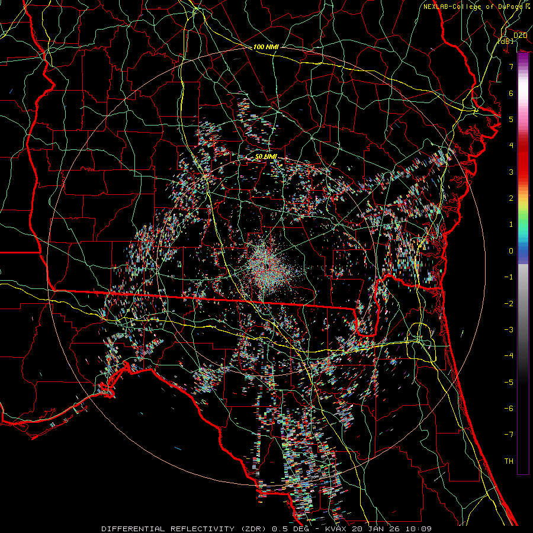
Task: Click the 0.5 DEG elevation text
Action: pos(291,528)
